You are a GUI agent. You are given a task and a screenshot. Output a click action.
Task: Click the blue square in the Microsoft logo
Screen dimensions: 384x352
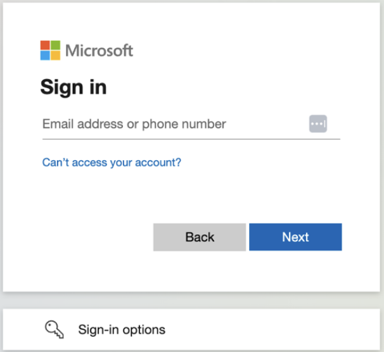point(46,55)
